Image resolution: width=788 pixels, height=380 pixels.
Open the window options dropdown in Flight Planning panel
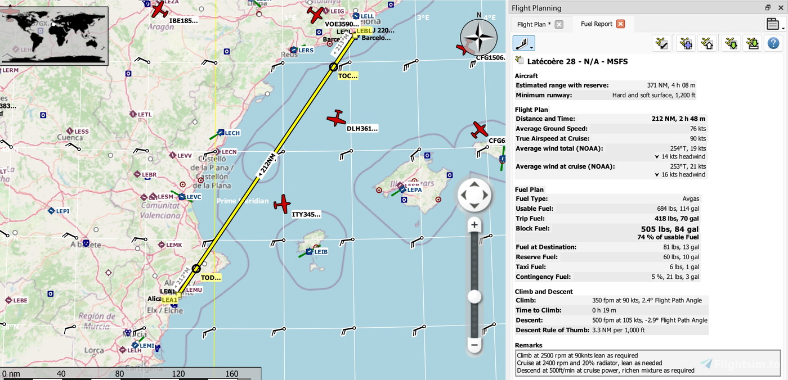772,24
